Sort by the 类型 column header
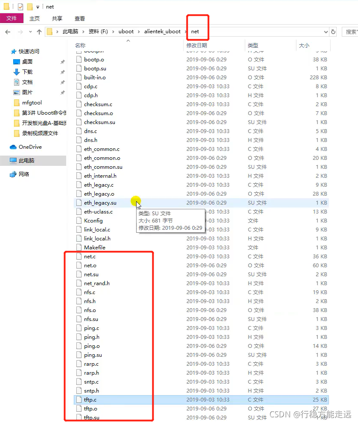The width and height of the screenshot is (358, 422). point(253,46)
